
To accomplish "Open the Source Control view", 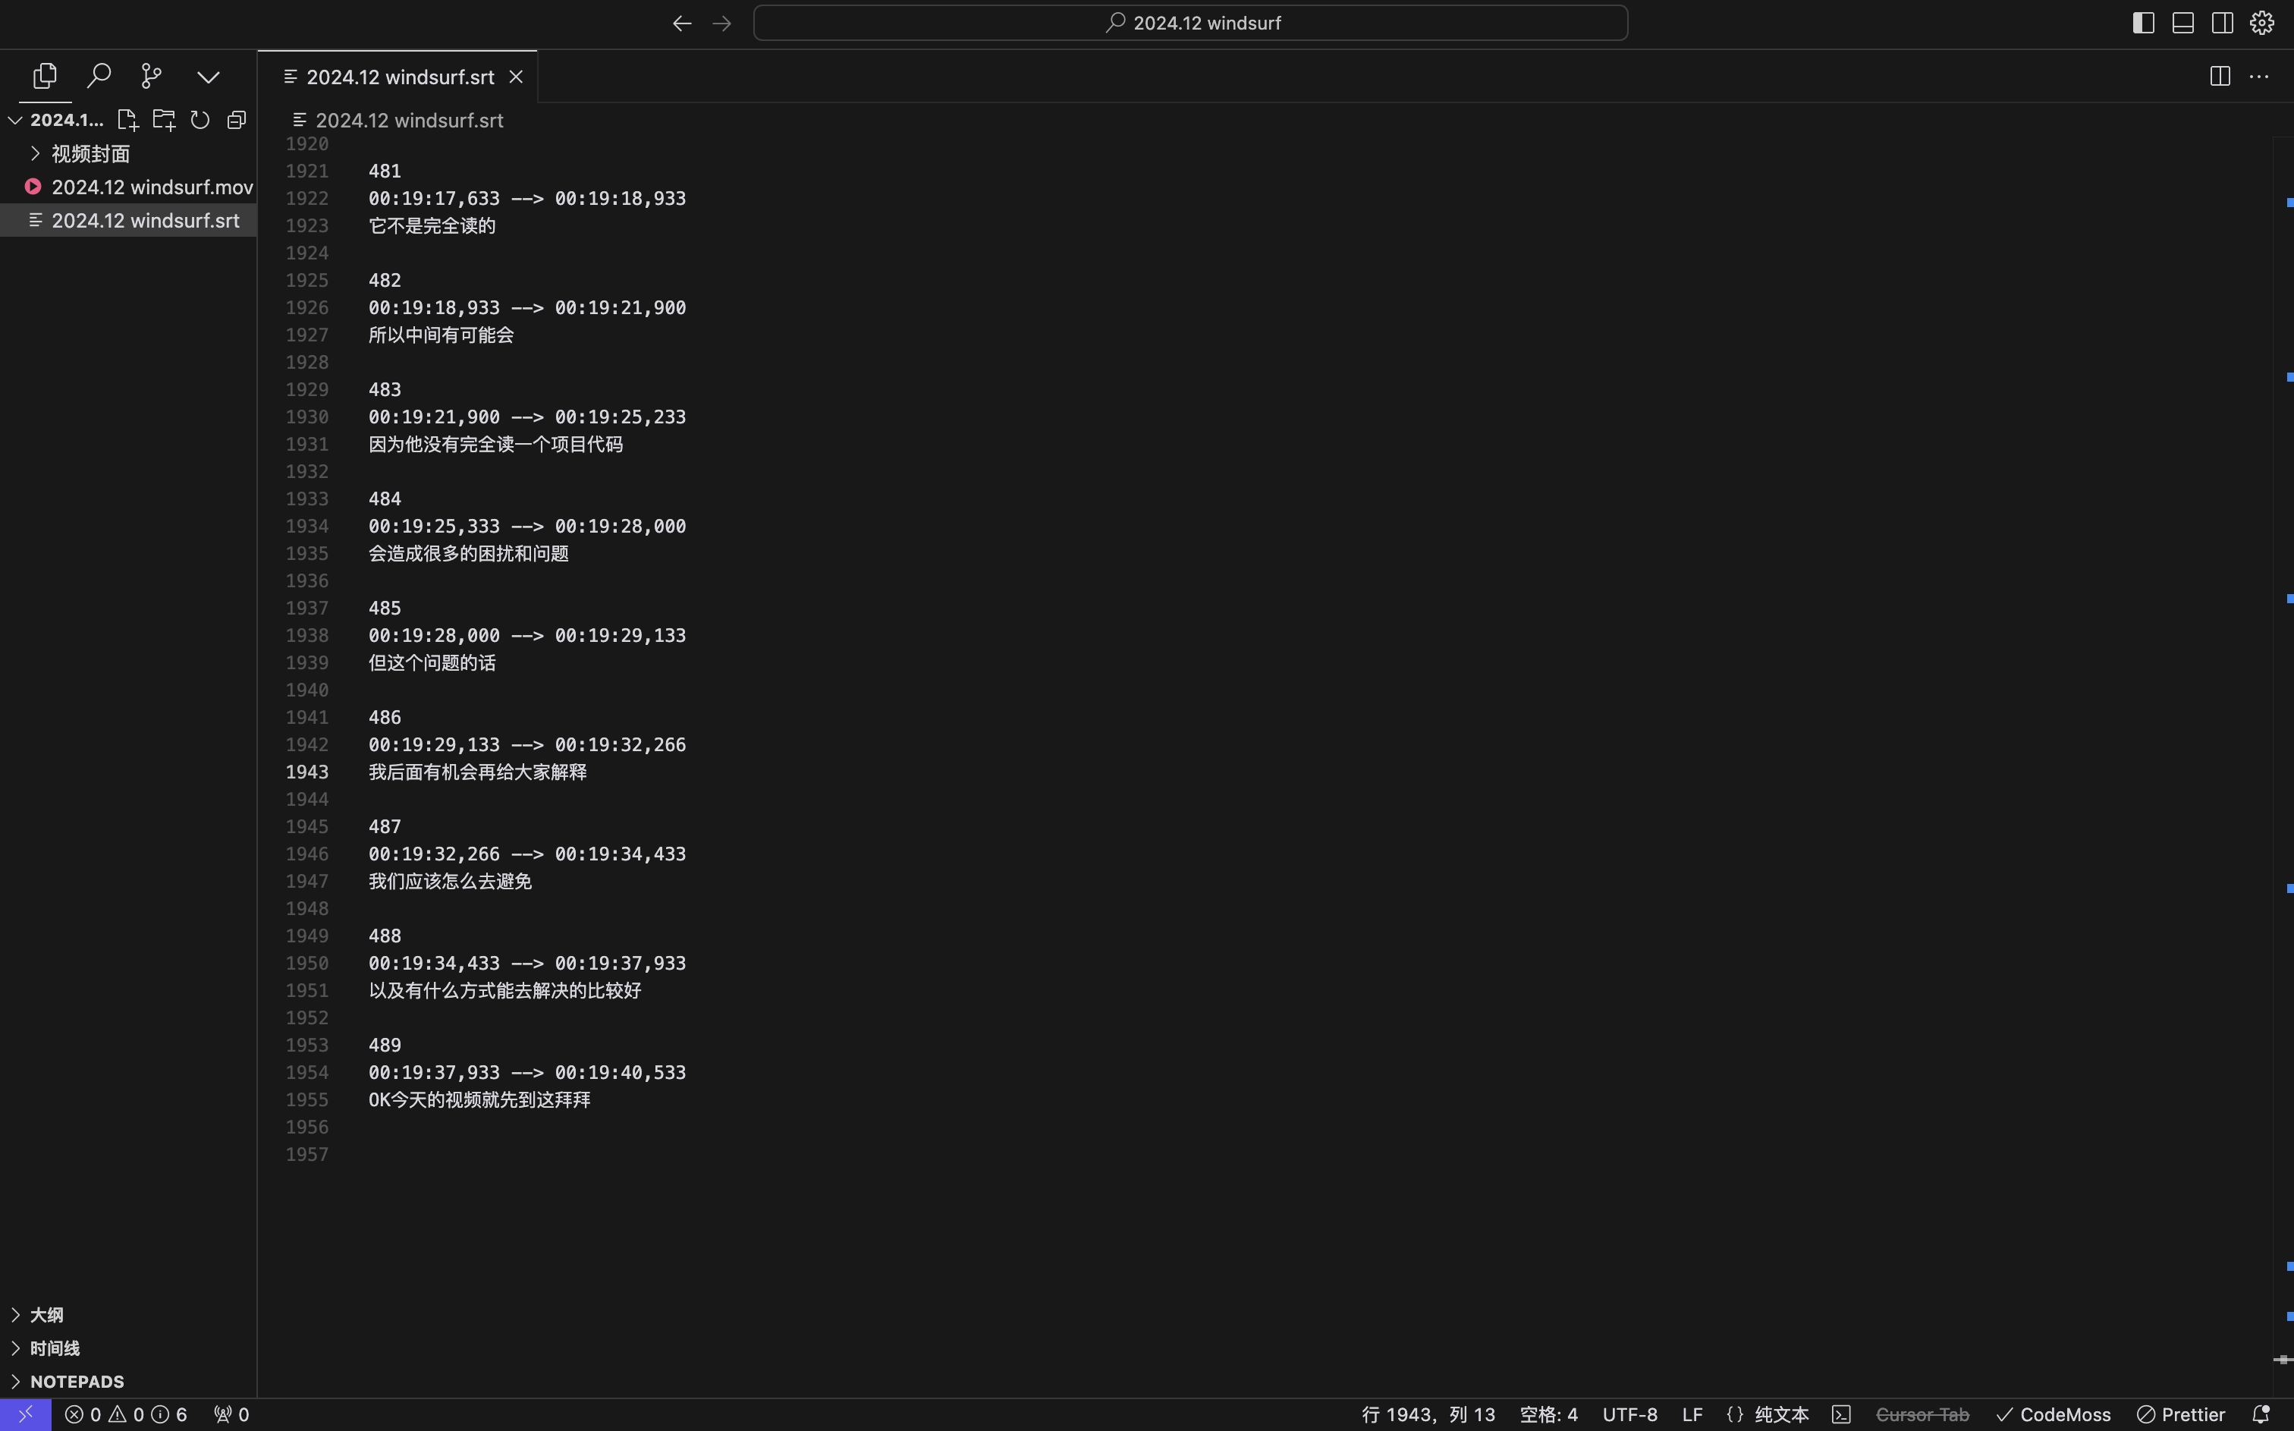I will [x=152, y=76].
